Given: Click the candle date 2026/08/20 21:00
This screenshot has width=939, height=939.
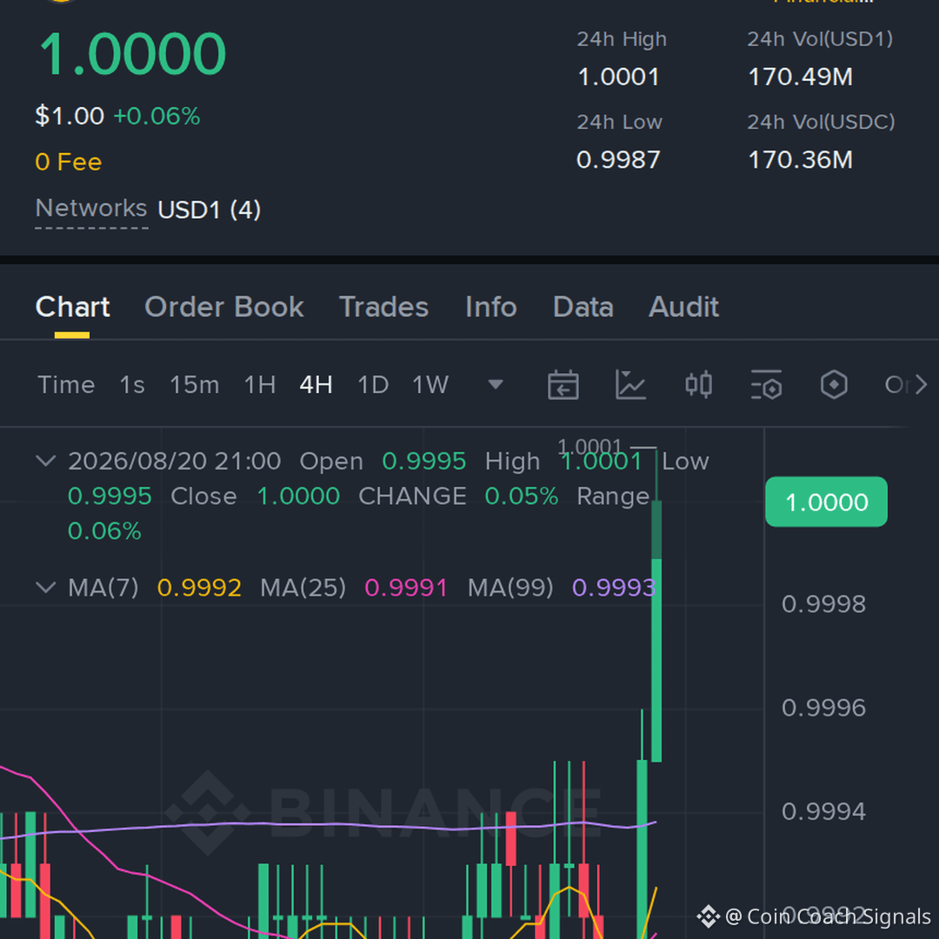Looking at the screenshot, I should click(x=174, y=461).
